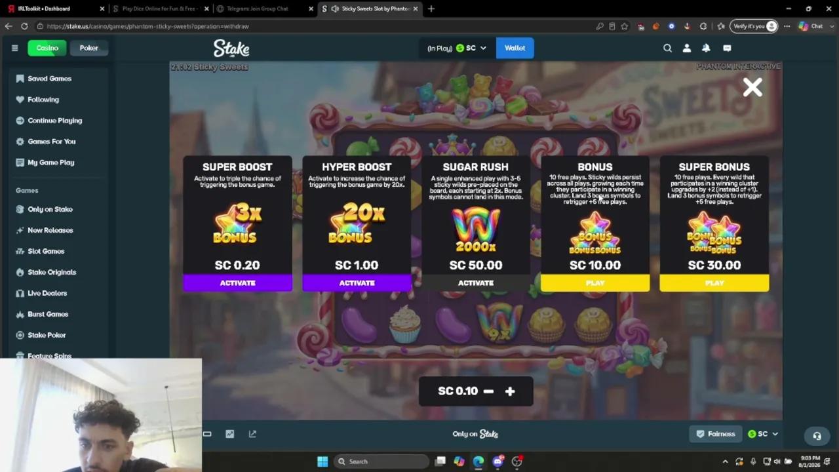
Task: Pop out the game window icon
Action: click(252, 434)
